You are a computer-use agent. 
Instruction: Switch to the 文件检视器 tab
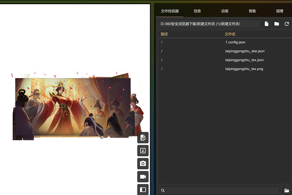(x=170, y=11)
